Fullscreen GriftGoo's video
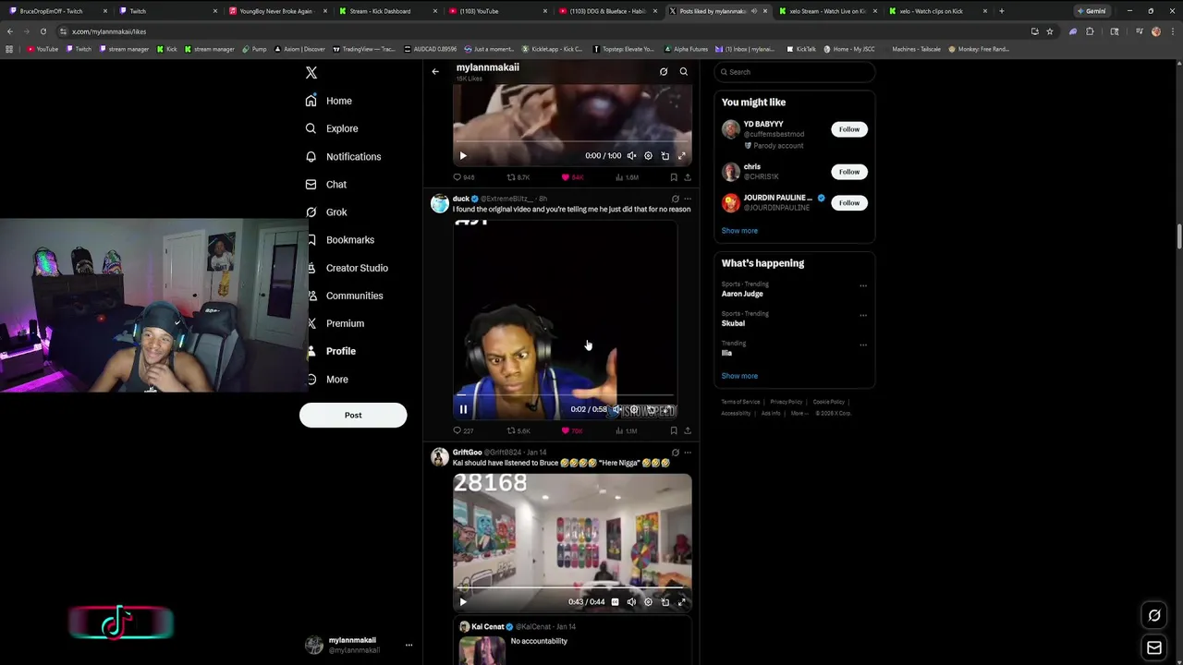This screenshot has width=1183, height=665. 682,602
